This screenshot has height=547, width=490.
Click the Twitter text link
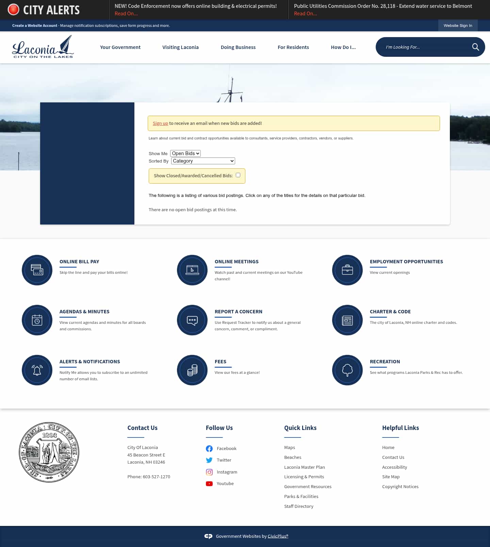coord(224,460)
